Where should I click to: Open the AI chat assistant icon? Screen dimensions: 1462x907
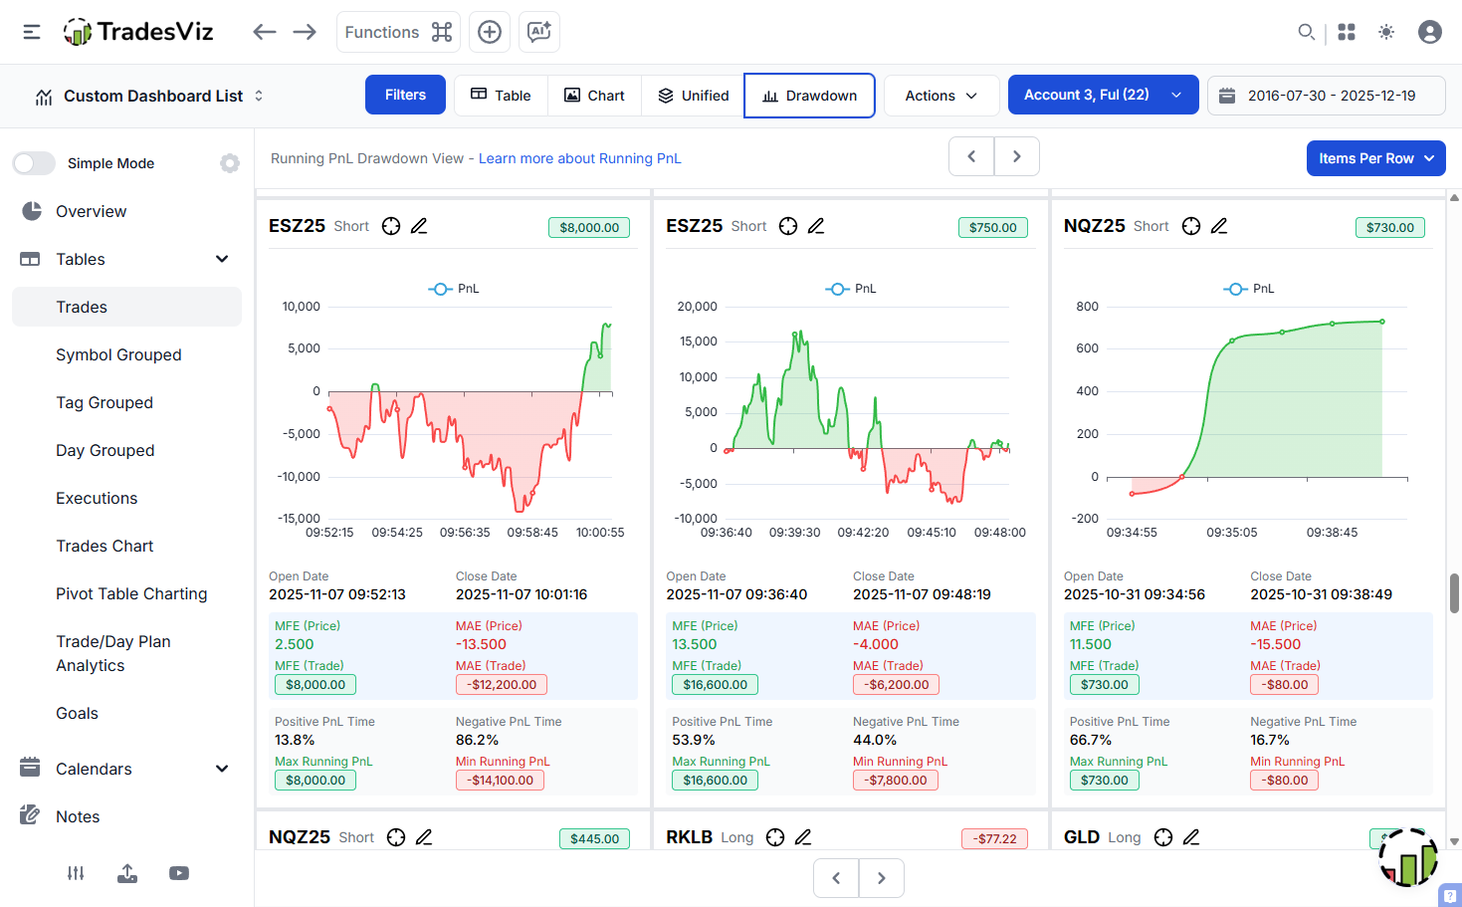(538, 31)
